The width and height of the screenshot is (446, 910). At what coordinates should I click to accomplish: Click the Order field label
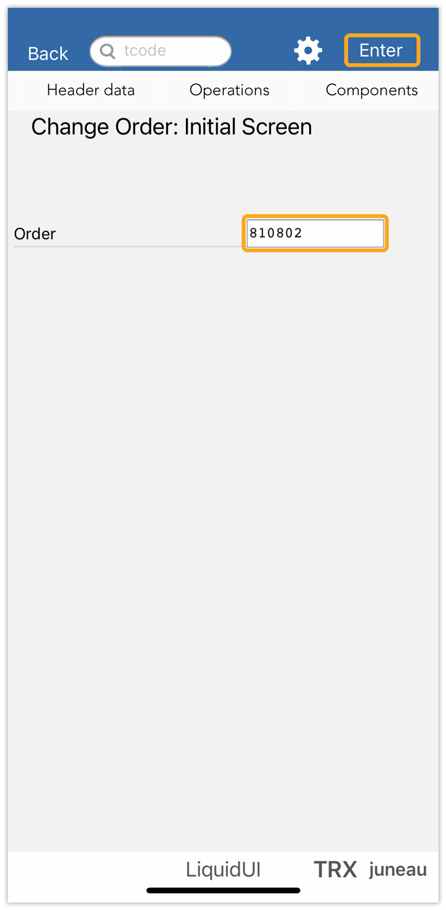[x=35, y=234]
